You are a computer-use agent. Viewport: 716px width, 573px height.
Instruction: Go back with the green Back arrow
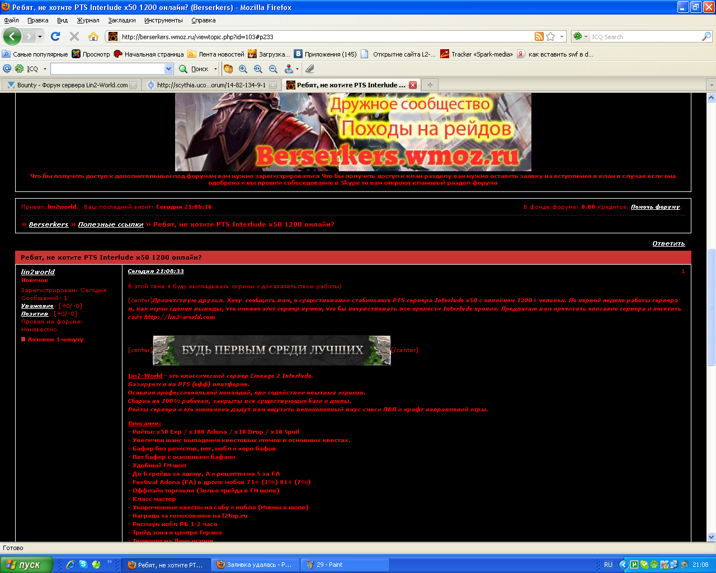point(12,36)
